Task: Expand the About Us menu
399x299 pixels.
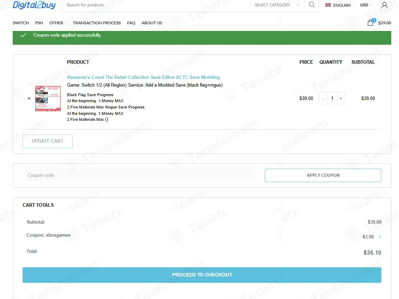Action: point(153,23)
